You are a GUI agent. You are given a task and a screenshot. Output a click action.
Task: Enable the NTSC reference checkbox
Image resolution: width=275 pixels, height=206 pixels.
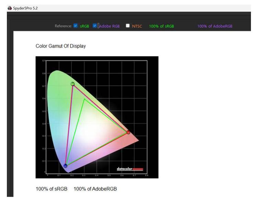pos(128,26)
